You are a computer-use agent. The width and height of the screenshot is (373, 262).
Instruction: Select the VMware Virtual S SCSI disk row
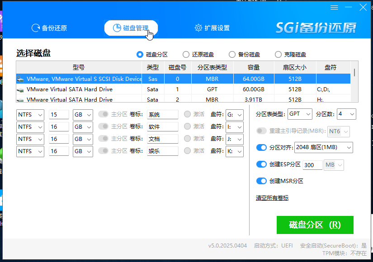click(183, 79)
